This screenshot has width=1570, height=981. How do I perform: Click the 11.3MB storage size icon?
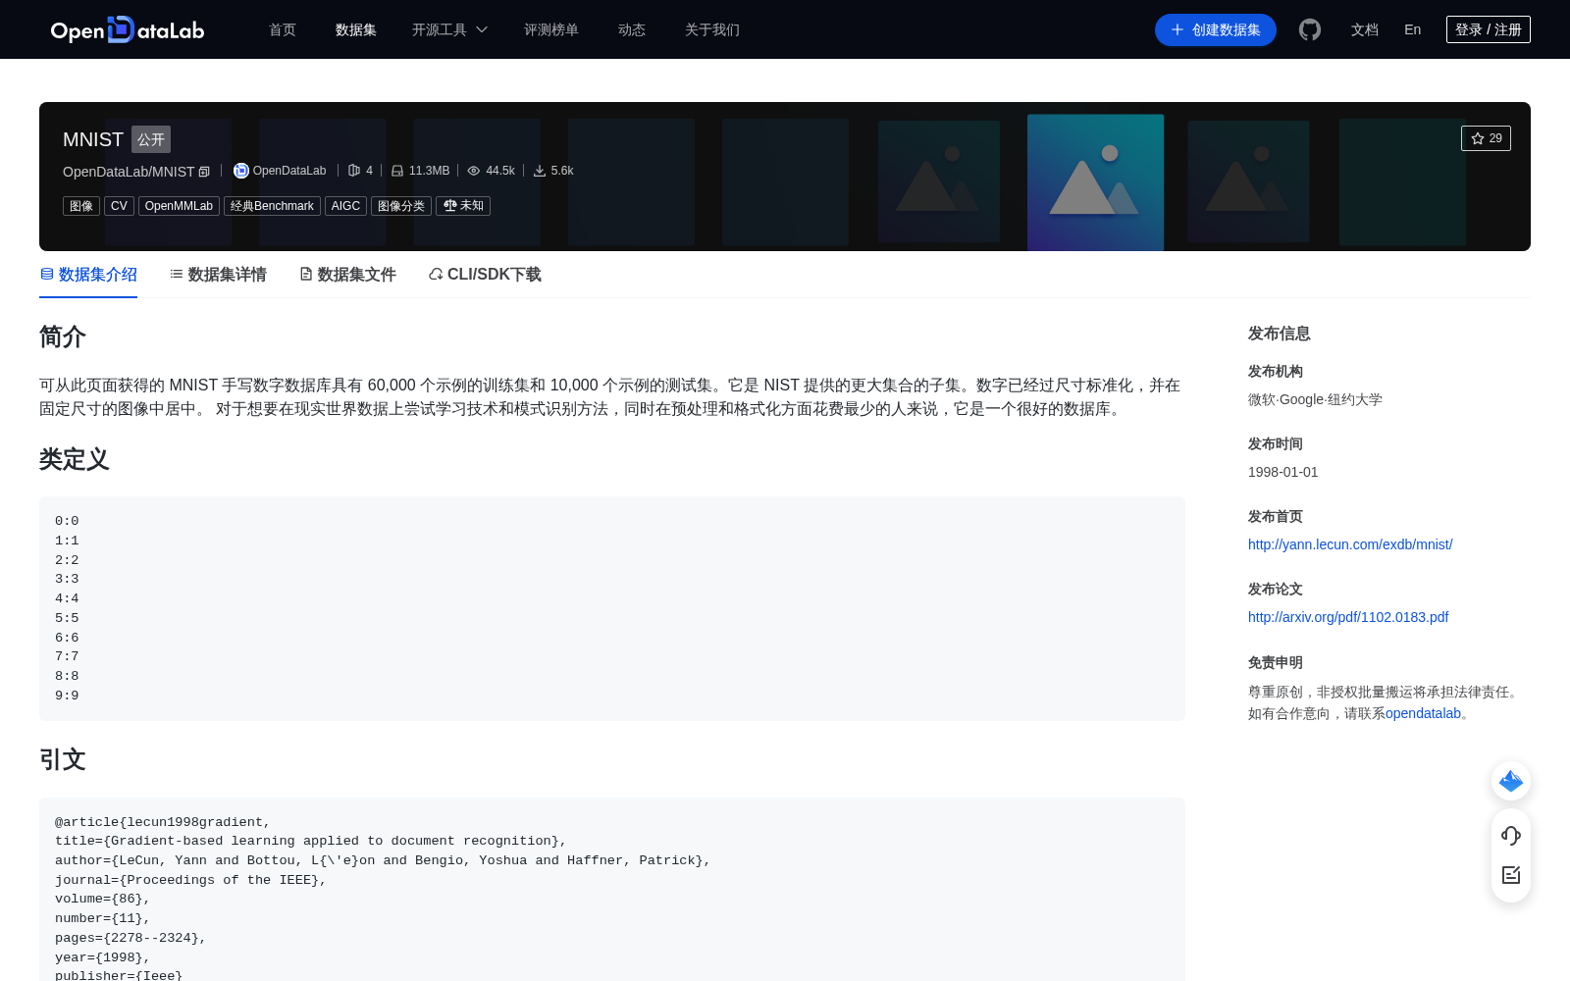(397, 171)
